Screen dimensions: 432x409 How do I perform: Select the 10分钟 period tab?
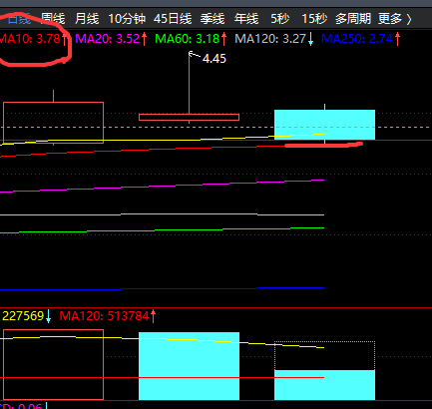pyautogui.click(x=127, y=19)
